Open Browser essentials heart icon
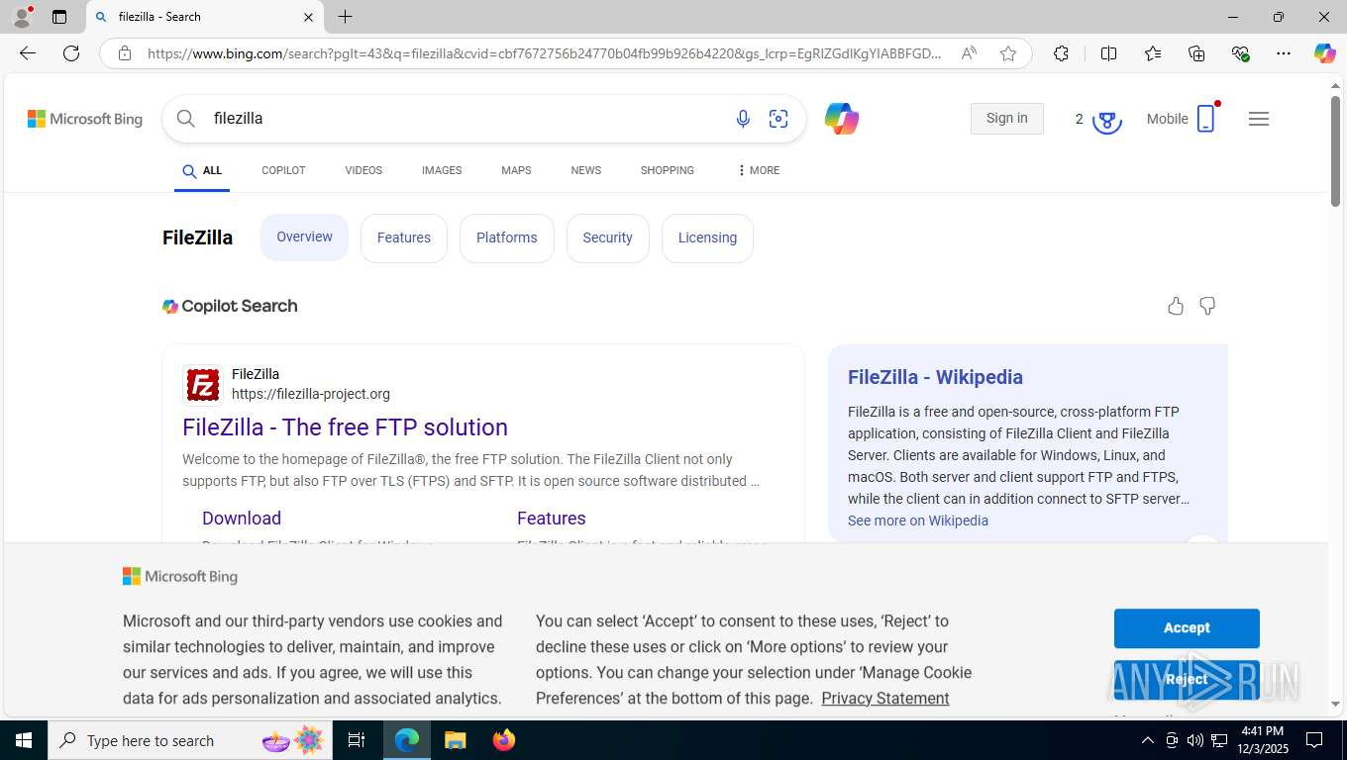 coord(1240,53)
